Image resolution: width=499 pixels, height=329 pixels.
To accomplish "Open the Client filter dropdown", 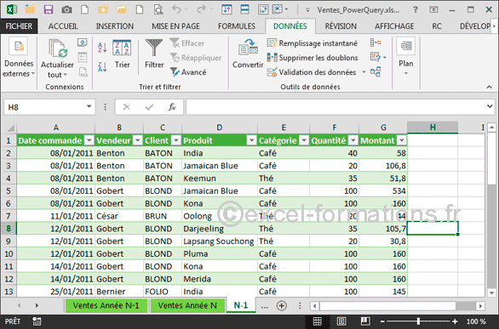I will tap(176, 140).
